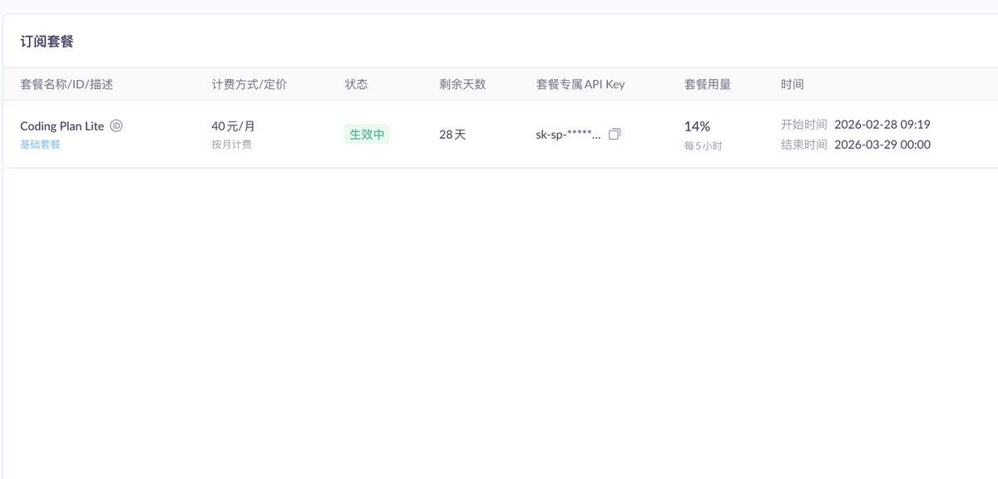Click the ID icon beside Coding Plan Lite
Screen dimensions: 998x479
pyautogui.click(x=116, y=126)
